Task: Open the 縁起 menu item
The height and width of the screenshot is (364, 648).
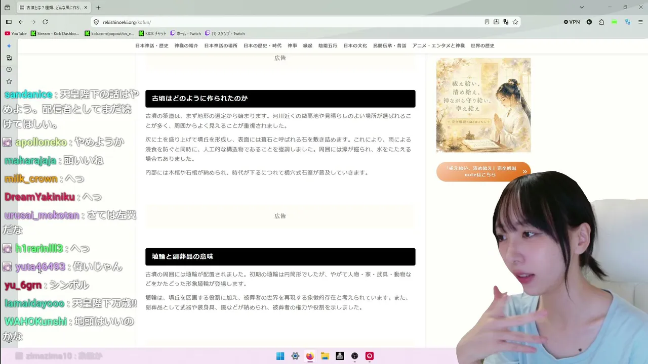Action: pos(308,45)
